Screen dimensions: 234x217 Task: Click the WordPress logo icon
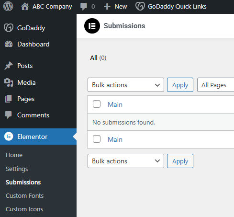[x=8, y=7]
